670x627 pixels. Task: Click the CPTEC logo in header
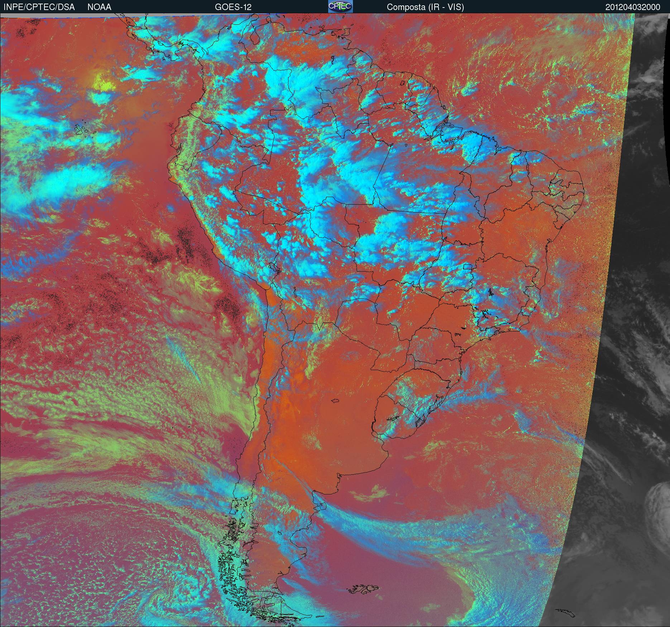tap(340, 6)
